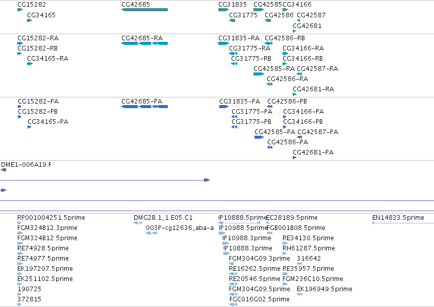Click the CG34165 gene label
434x307 pixels.
pos(41,15)
